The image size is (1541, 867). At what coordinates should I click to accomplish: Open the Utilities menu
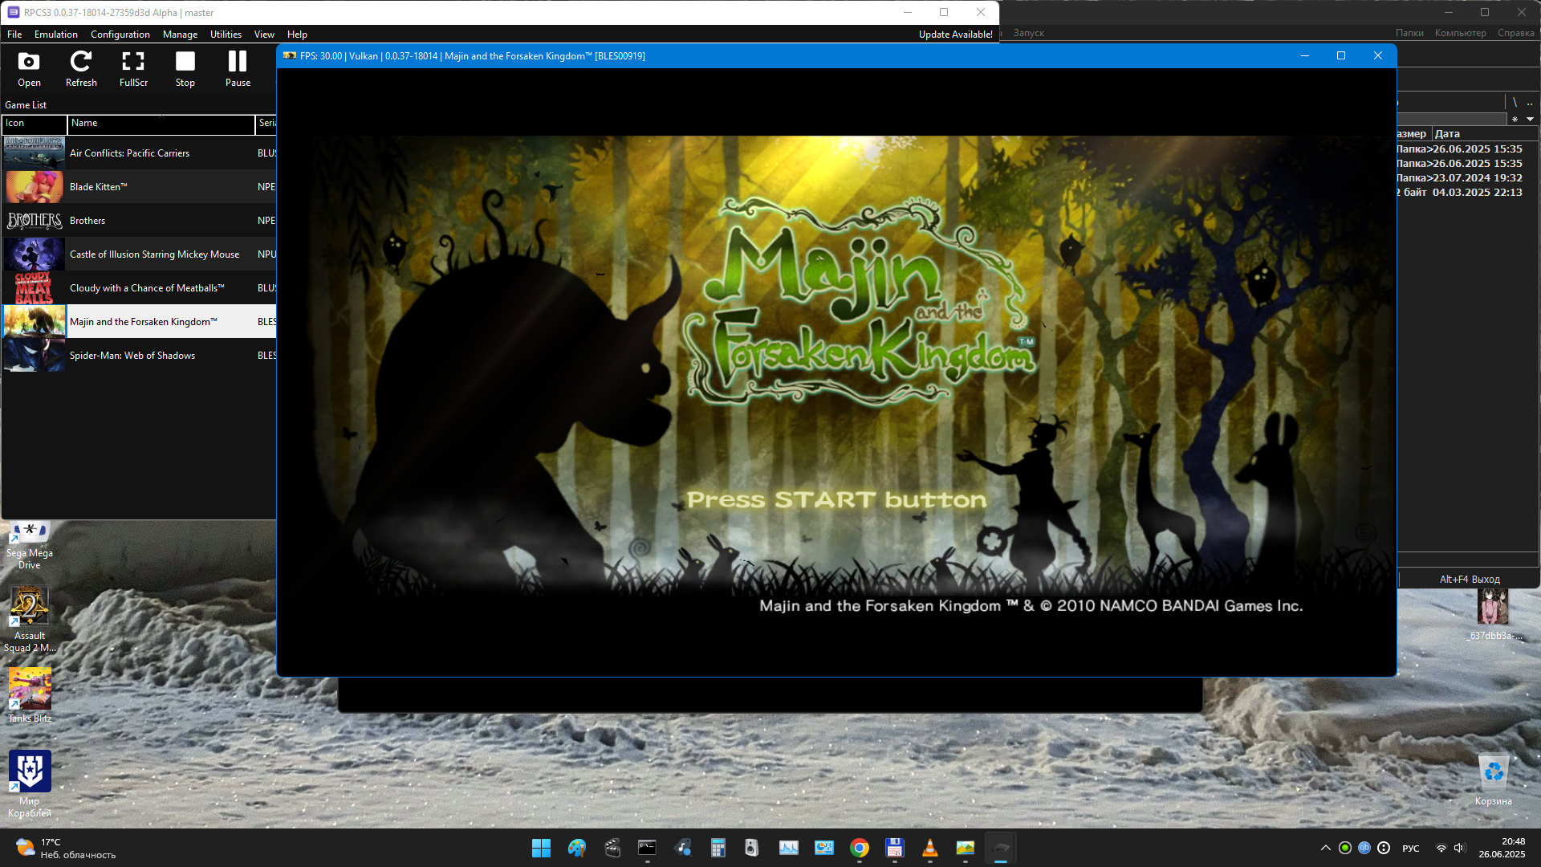coord(226,35)
